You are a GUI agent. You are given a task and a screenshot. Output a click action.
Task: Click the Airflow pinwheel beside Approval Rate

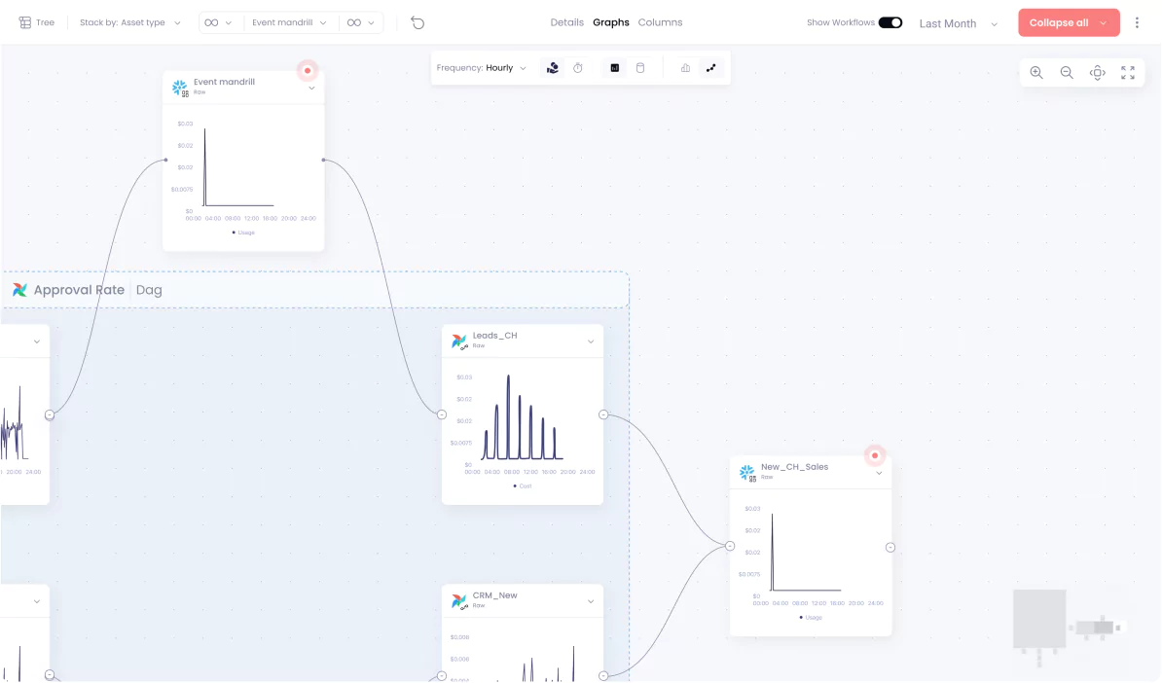pos(20,290)
